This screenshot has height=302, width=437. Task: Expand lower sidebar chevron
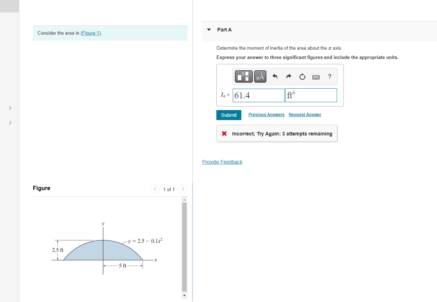coord(10,123)
